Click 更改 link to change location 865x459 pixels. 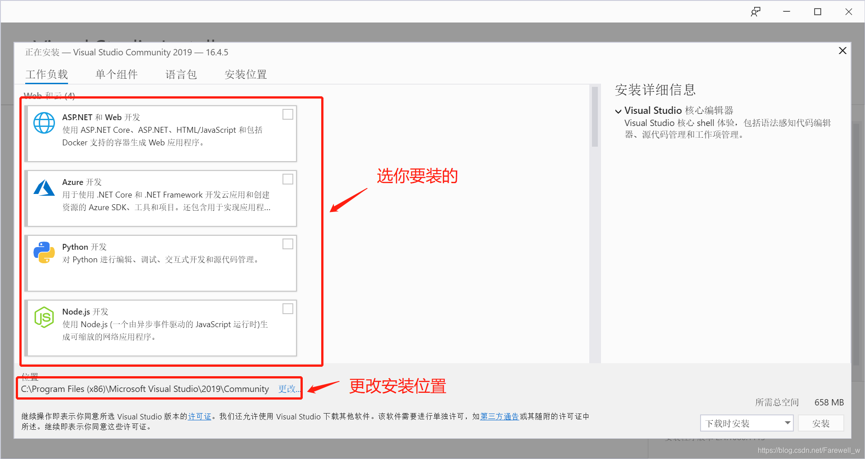289,389
